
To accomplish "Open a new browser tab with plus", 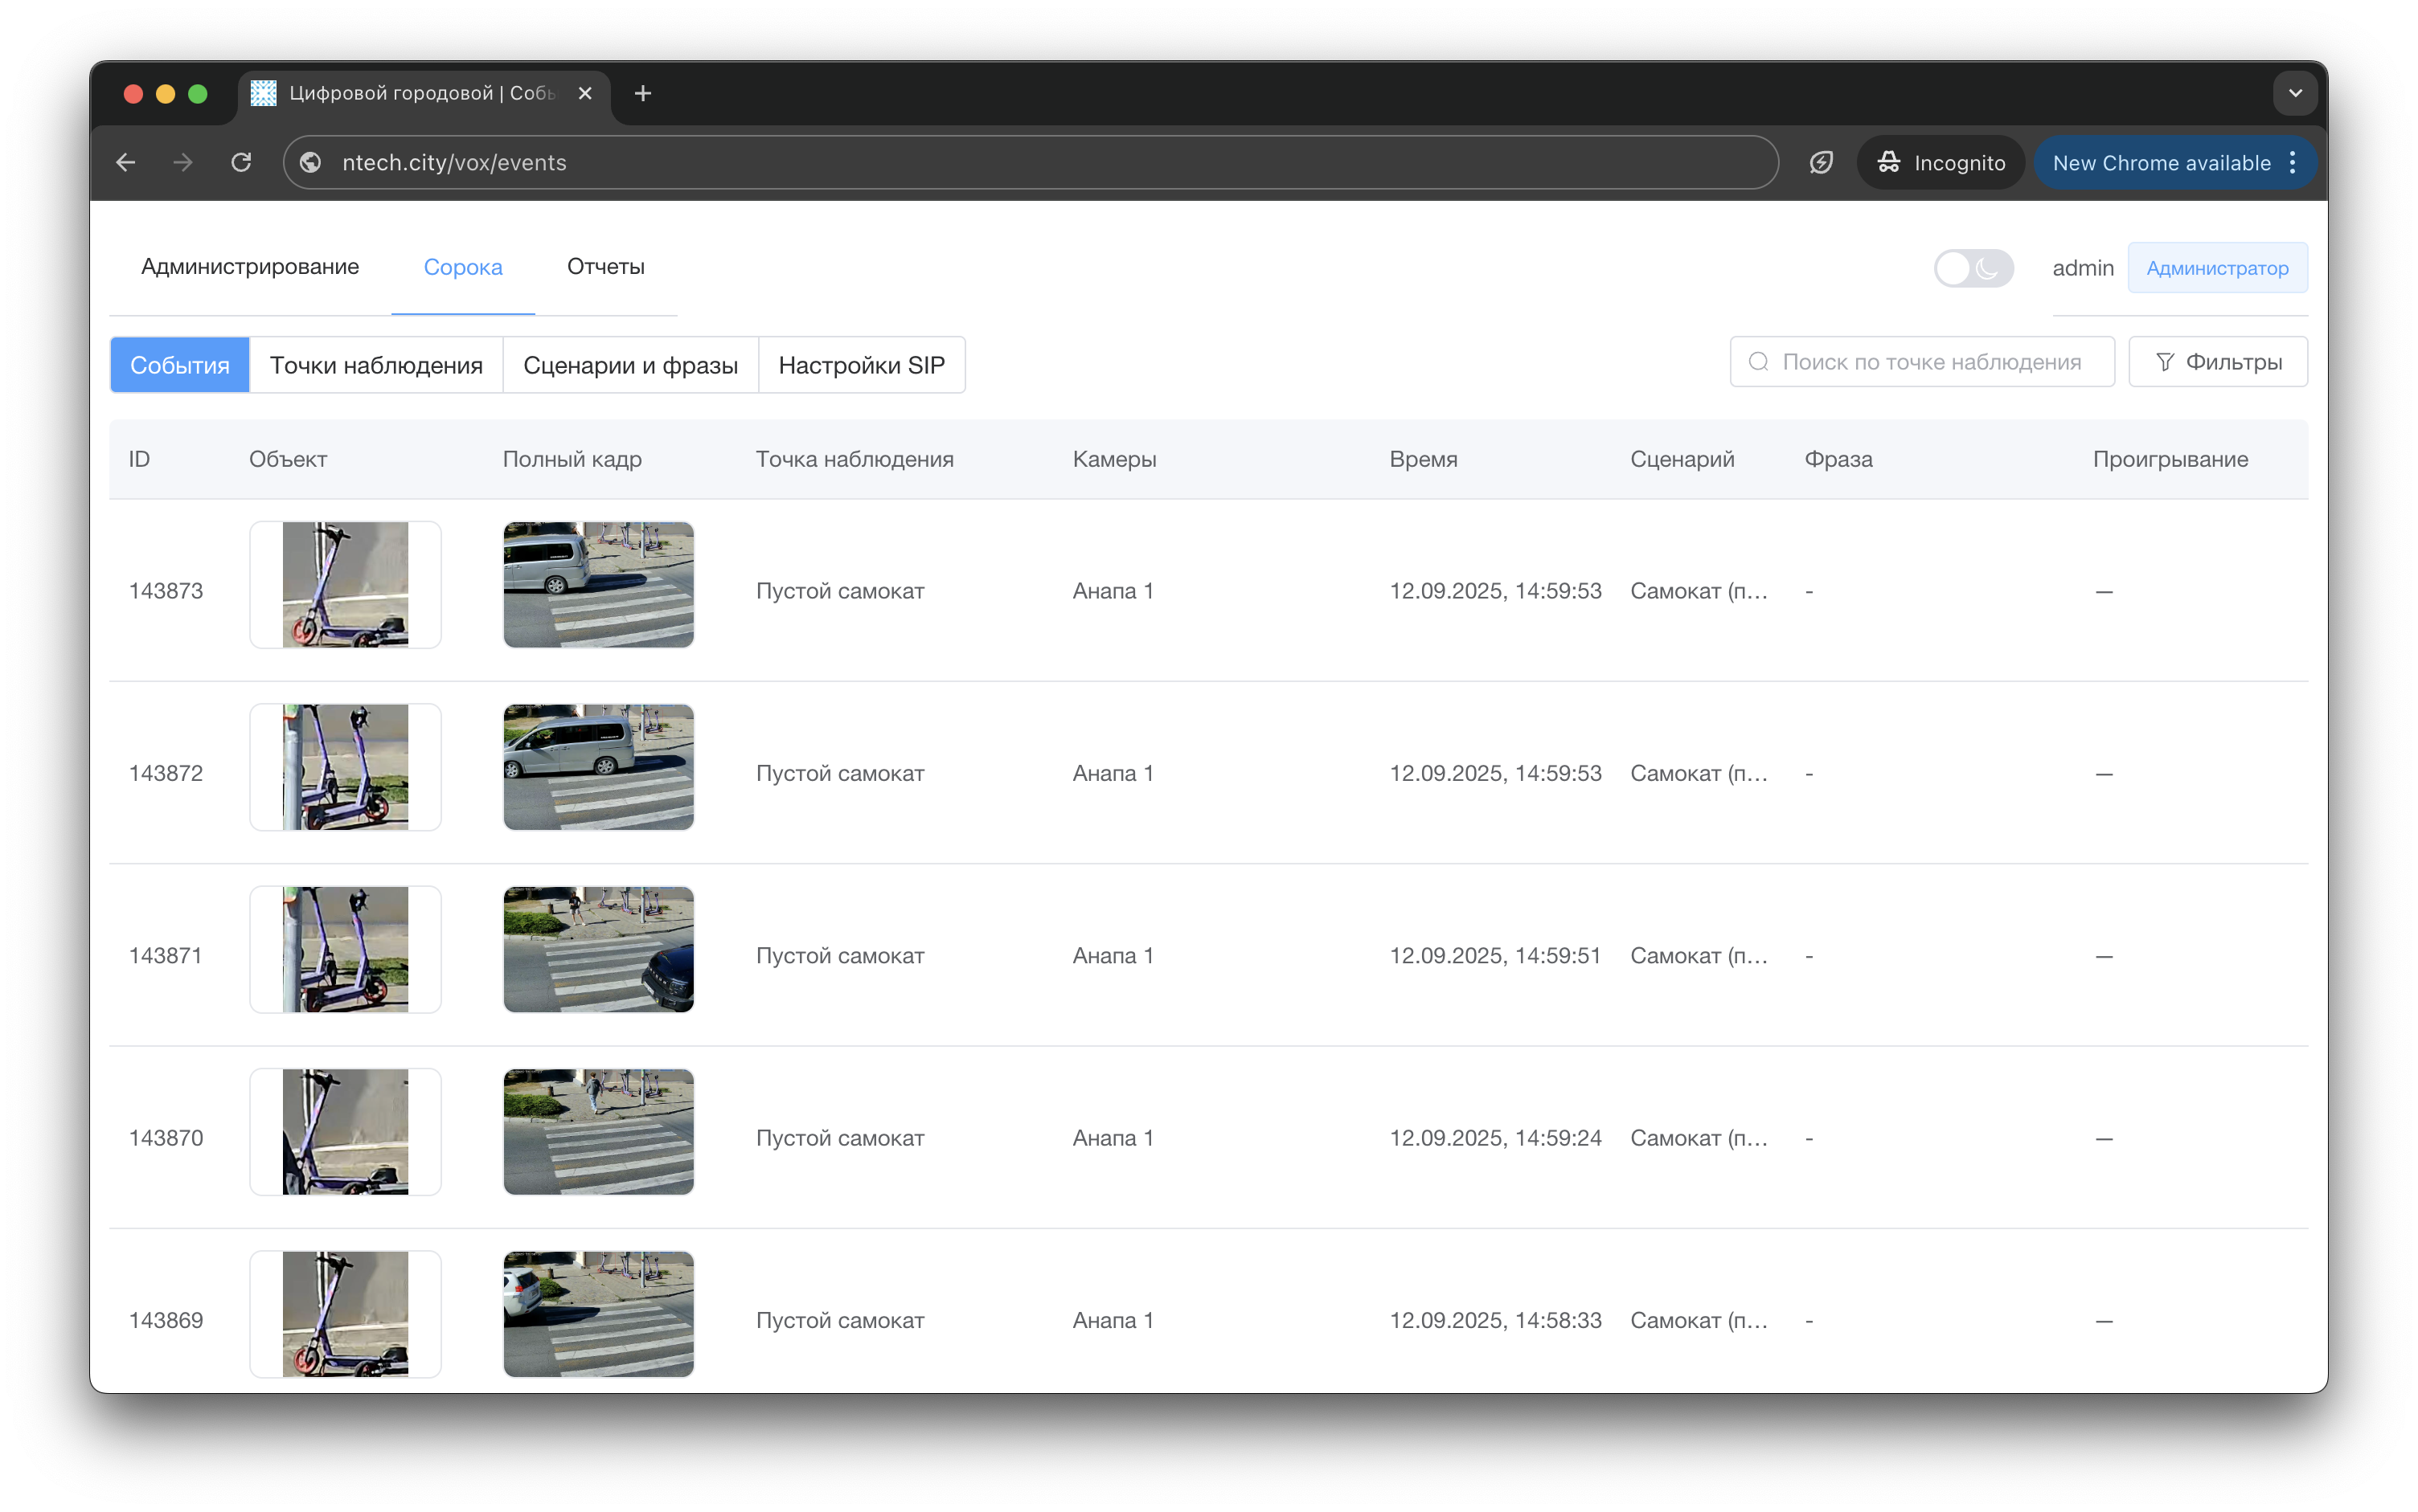I will [x=643, y=93].
